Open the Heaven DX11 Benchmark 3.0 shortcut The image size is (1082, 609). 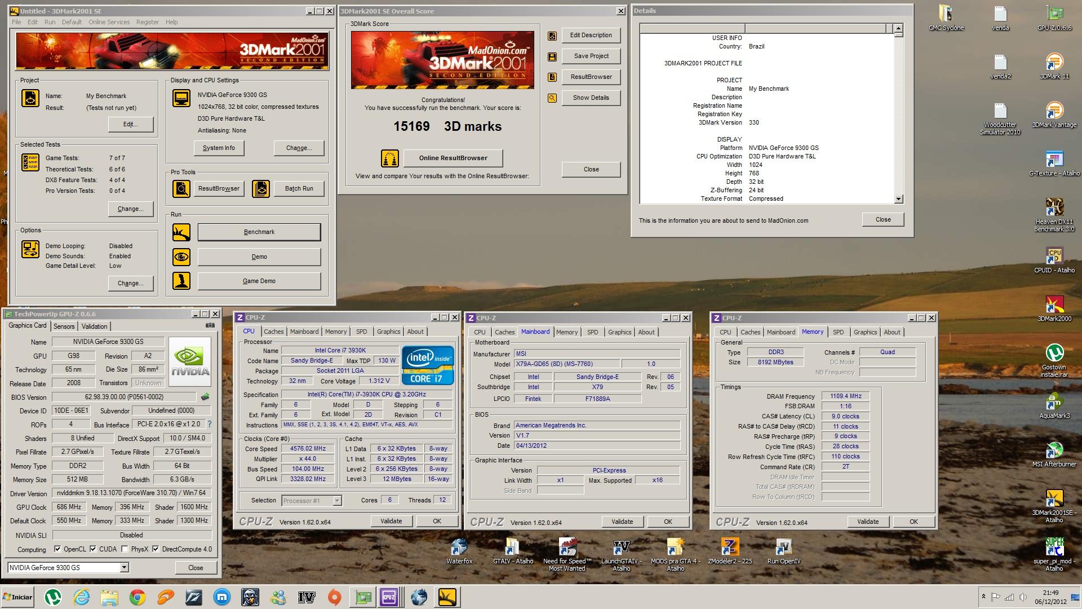point(1054,214)
